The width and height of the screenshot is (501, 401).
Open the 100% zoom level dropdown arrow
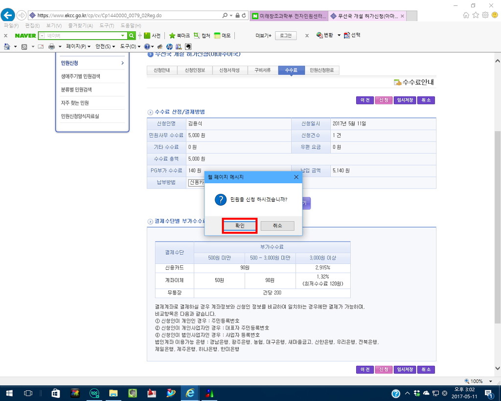click(x=490, y=381)
